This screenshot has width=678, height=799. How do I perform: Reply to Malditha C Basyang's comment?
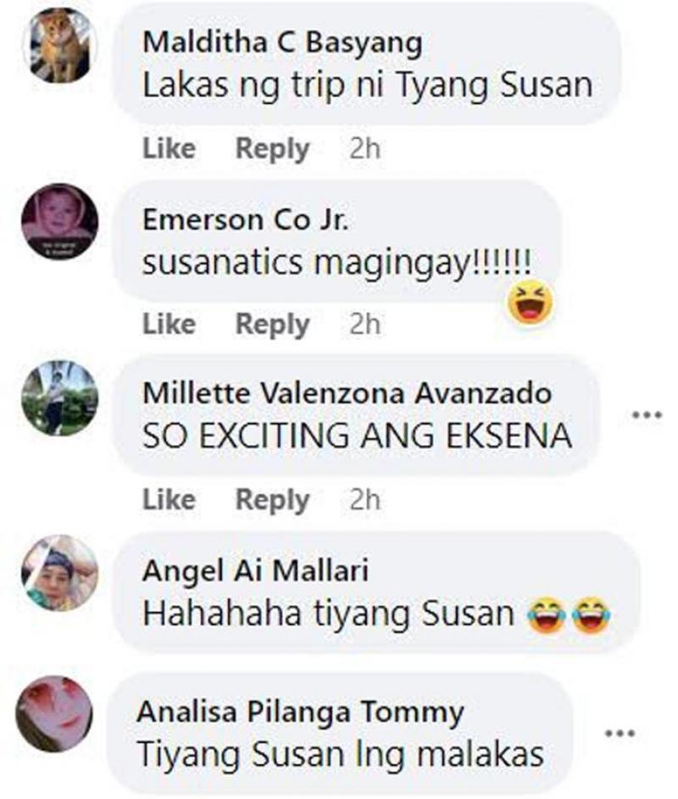coord(272,149)
